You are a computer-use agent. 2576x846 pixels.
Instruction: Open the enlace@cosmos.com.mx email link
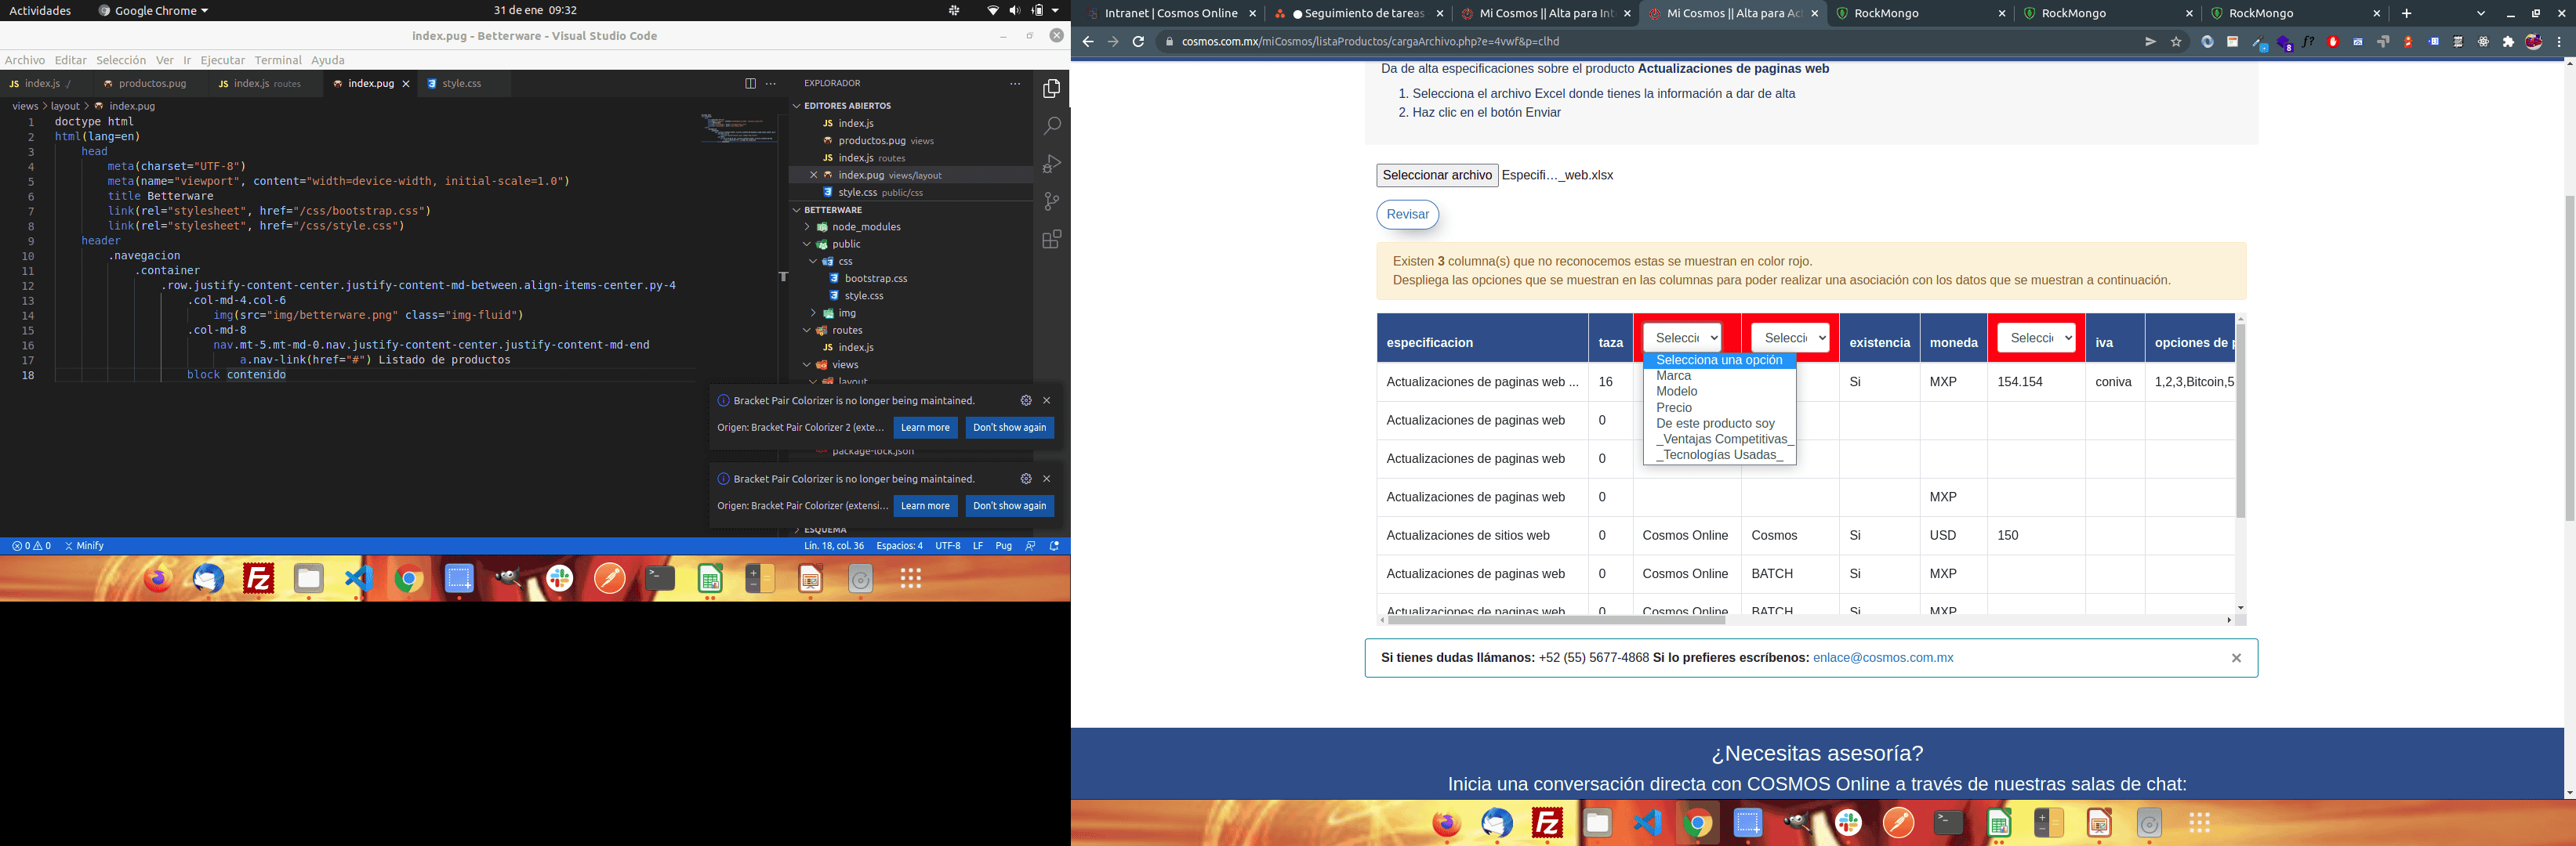(x=1883, y=658)
